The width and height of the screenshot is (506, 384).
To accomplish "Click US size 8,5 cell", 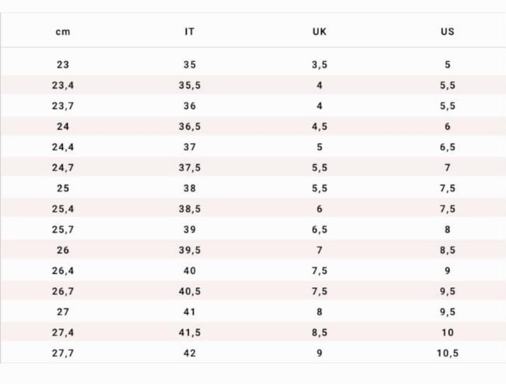I will [x=447, y=250].
